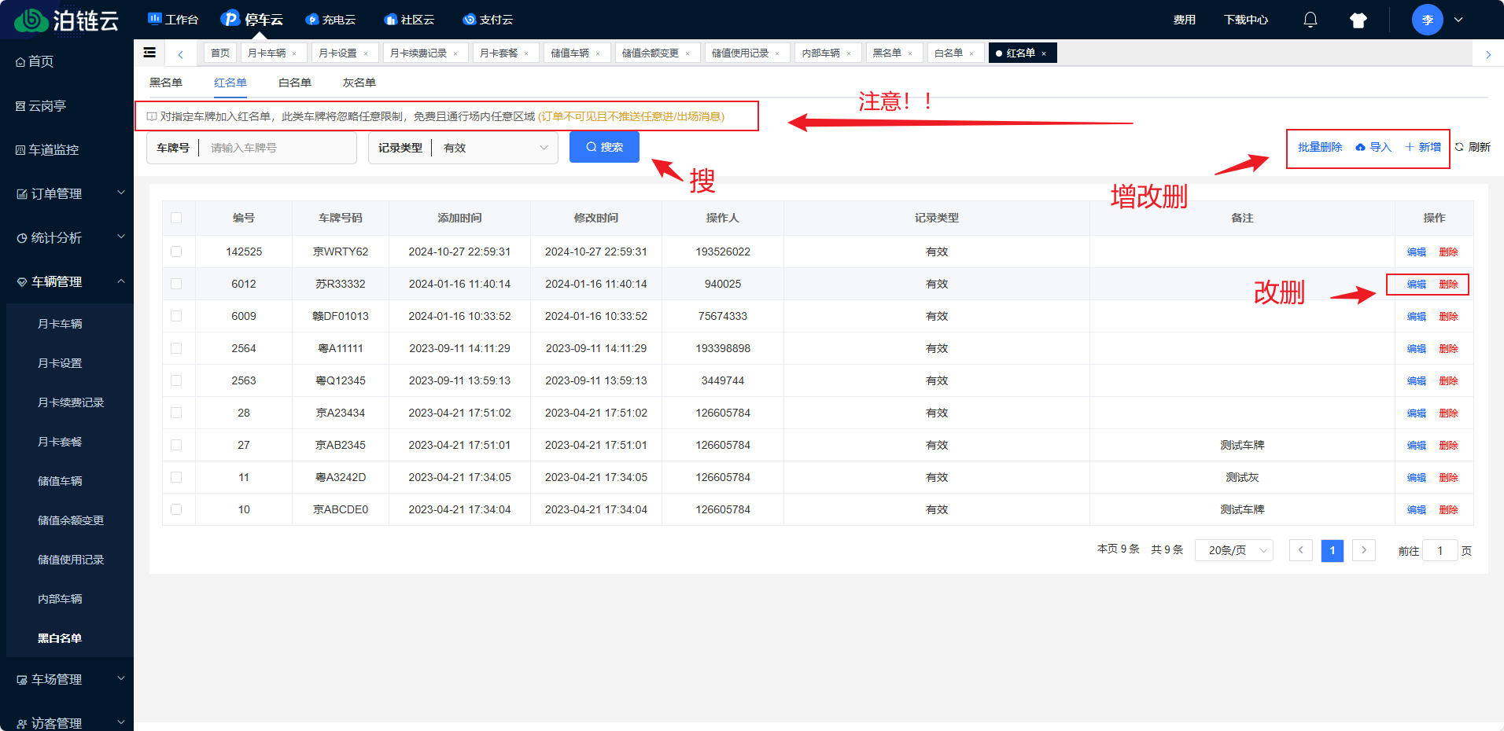Open 充电云 in the top navigation
Screen dimensions: 1504x731
coord(330,20)
